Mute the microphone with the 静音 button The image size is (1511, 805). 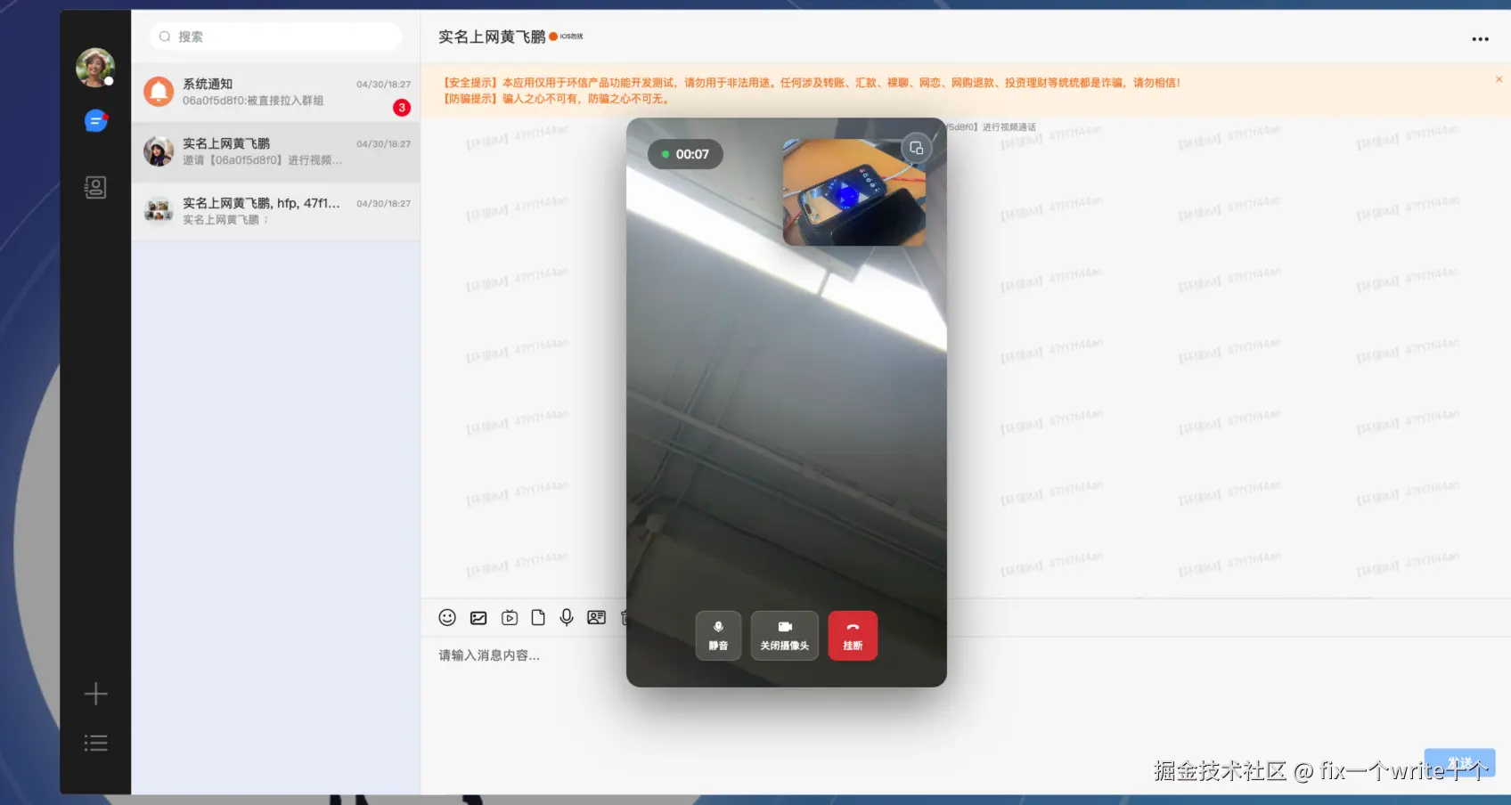point(718,636)
